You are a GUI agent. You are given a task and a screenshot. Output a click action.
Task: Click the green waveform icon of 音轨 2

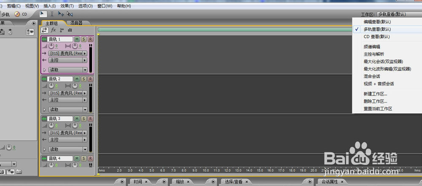pyautogui.click(x=44, y=79)
